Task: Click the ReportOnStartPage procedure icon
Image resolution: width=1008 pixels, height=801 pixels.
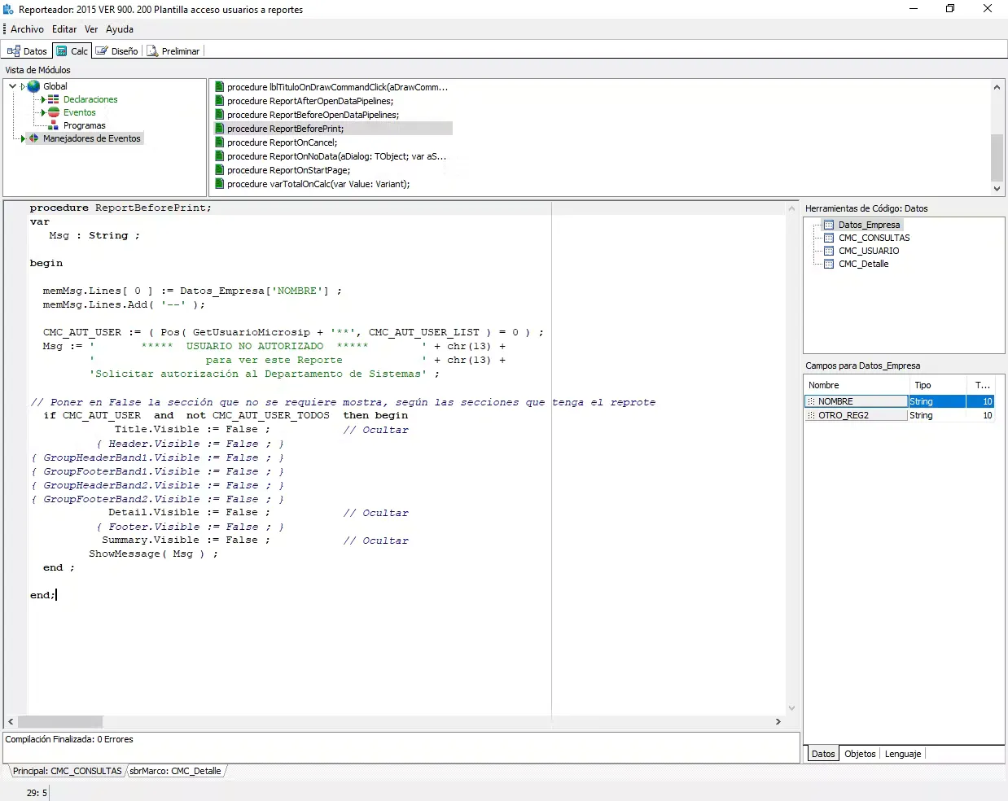Action: (219, 170)
